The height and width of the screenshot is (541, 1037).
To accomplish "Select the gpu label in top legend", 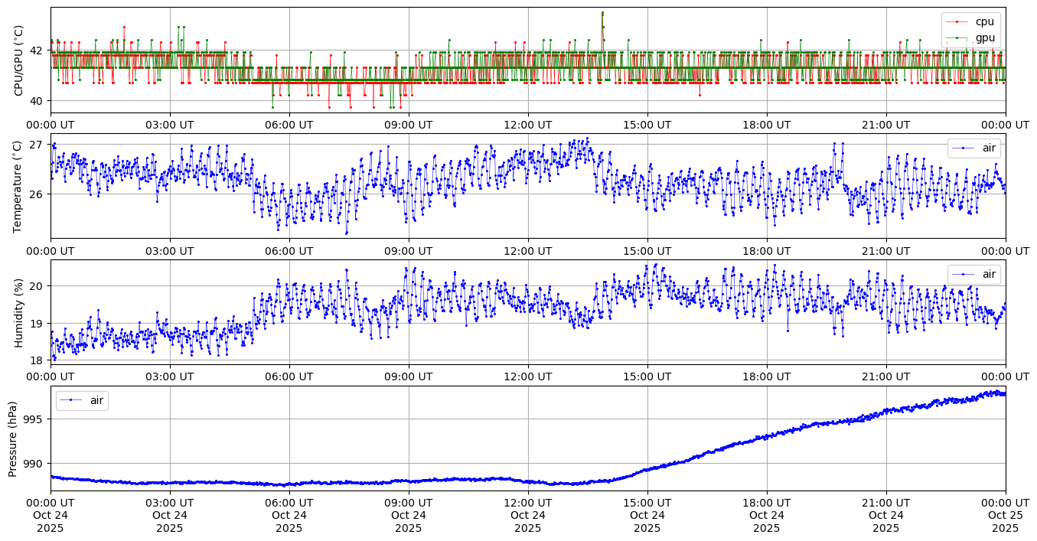I will (x=985, y=37).
